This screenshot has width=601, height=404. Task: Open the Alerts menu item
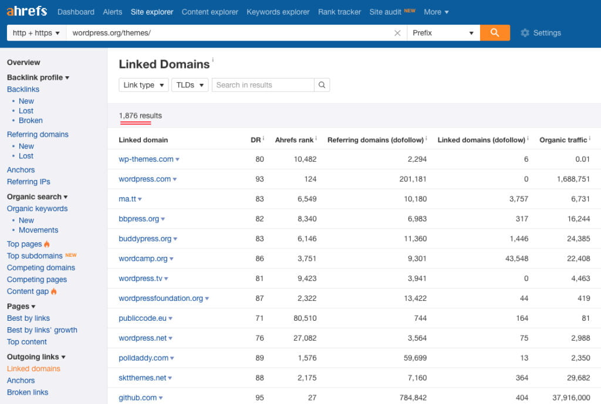click(x=113, y=12)
